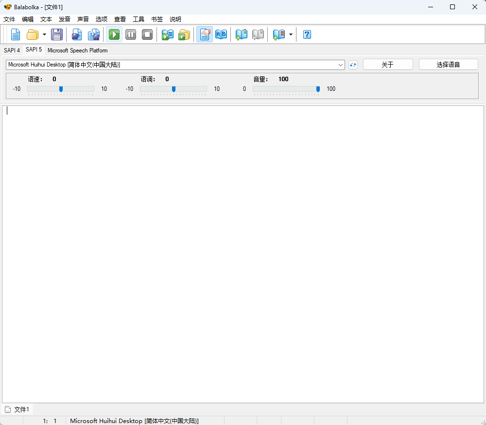The image size is (486, 425).
Task: Click the 音量 volume slider handle
Action: click(x=318, y=89)
